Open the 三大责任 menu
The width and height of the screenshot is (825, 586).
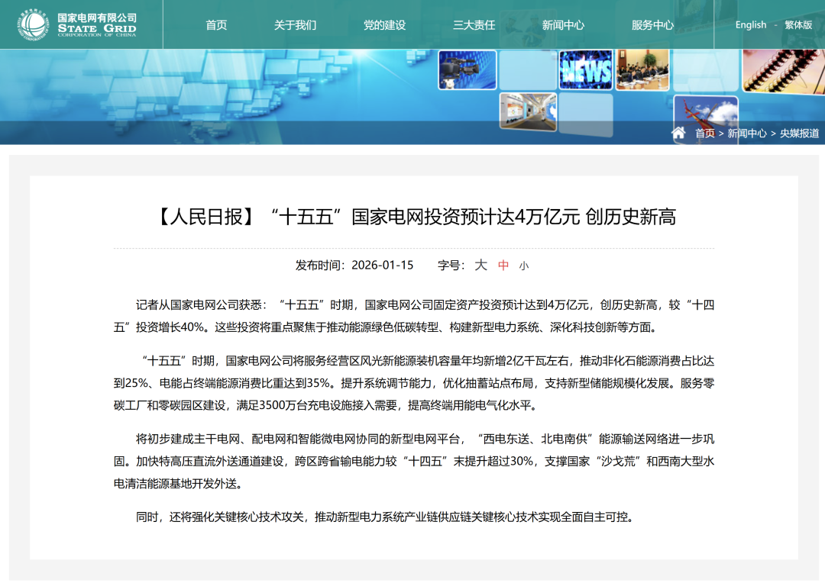coord(474,24)
